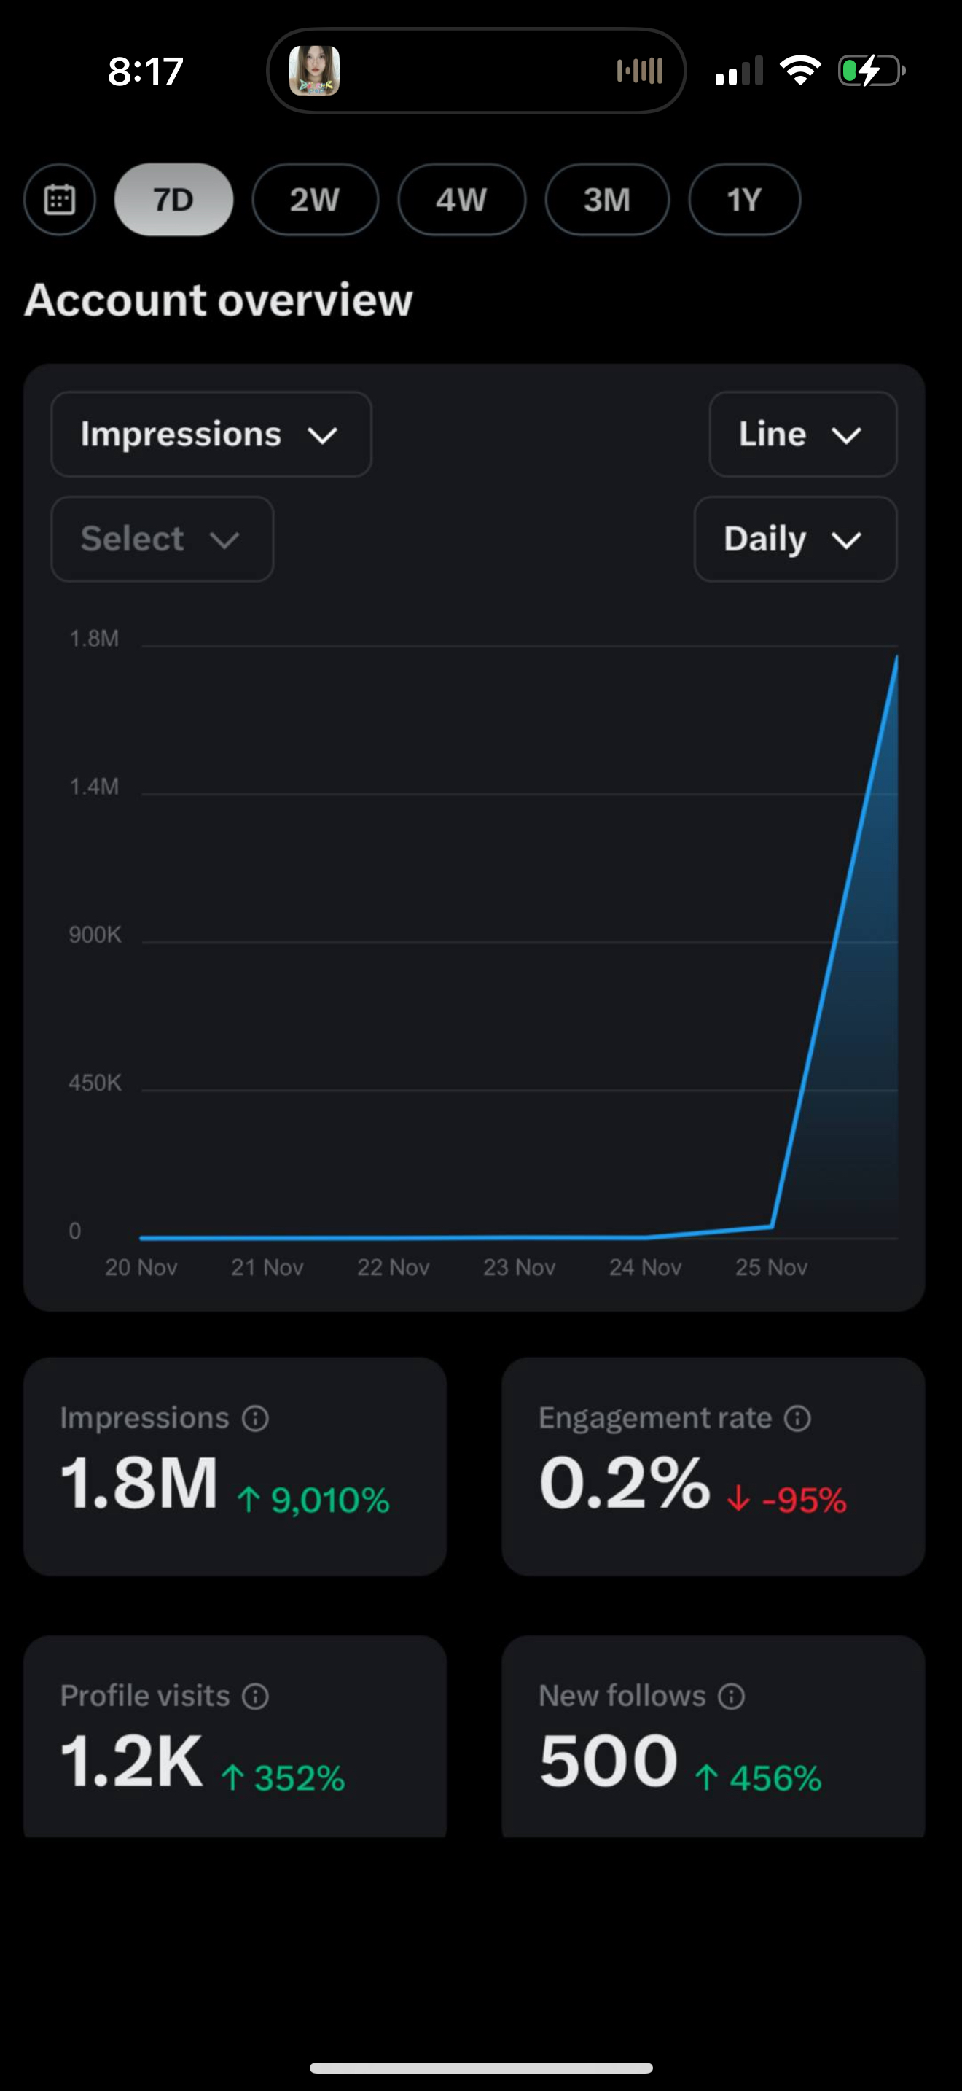The height and width of the screenshot is (2091, 962).
Task: Tap the Engagement rate info icon
Action: 797,1418
